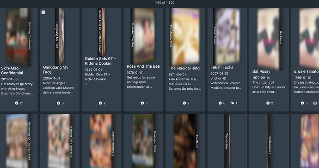The width and height of the screenshot is (319, 168).
Task: Click scene count icon under Skin-Mag Confidential
Action: tap(17, 103)
